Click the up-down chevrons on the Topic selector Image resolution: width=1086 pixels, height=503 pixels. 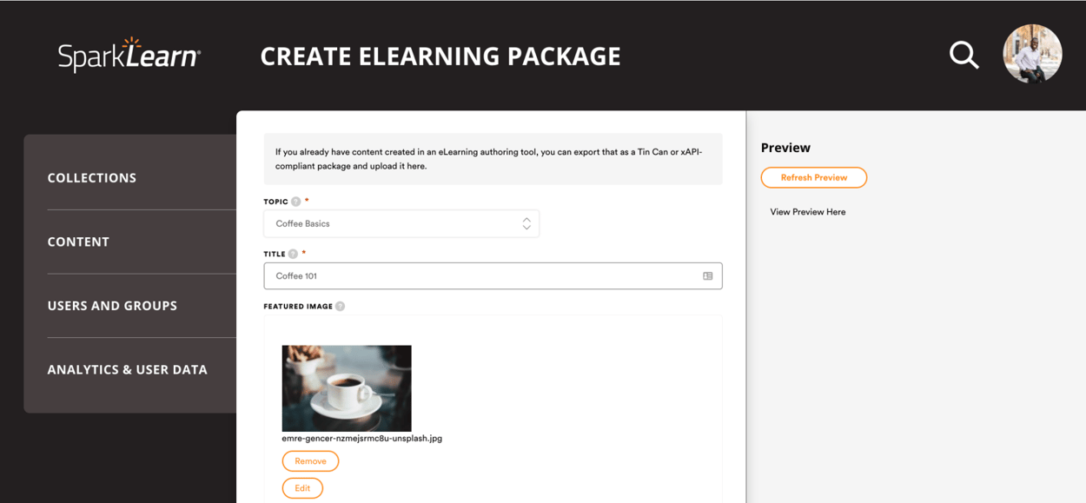[x=526, y=223]
